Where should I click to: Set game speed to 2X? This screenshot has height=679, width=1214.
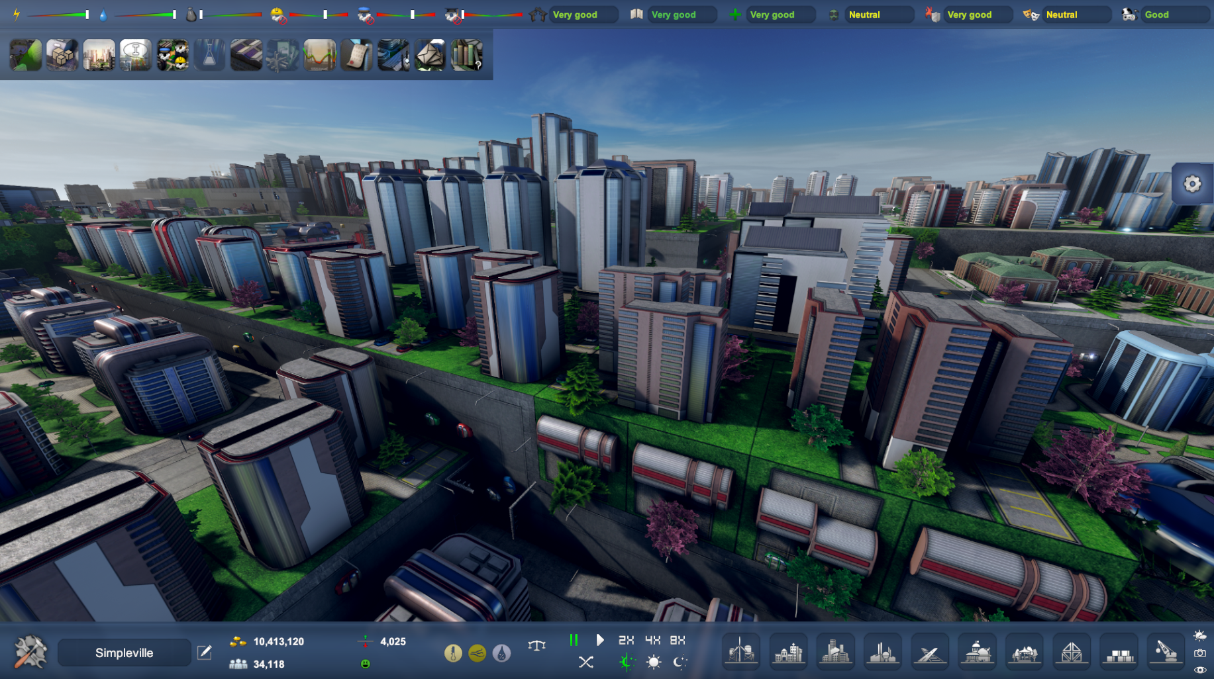(626, 640)
